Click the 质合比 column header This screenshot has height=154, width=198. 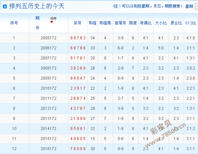click(x=176, y=23)
